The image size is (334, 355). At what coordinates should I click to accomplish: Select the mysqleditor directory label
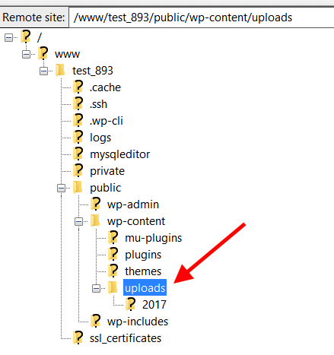(120, 154)
